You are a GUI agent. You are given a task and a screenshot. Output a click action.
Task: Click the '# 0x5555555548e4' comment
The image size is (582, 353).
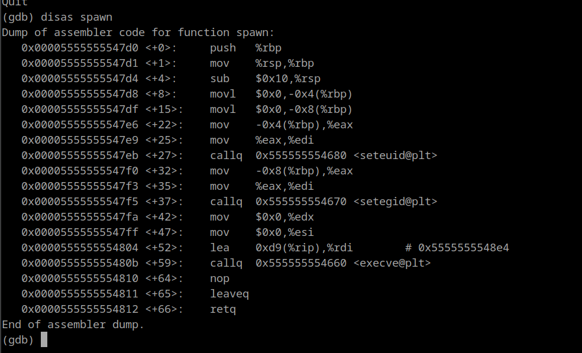pyautogui.click(x=457, y=248)
